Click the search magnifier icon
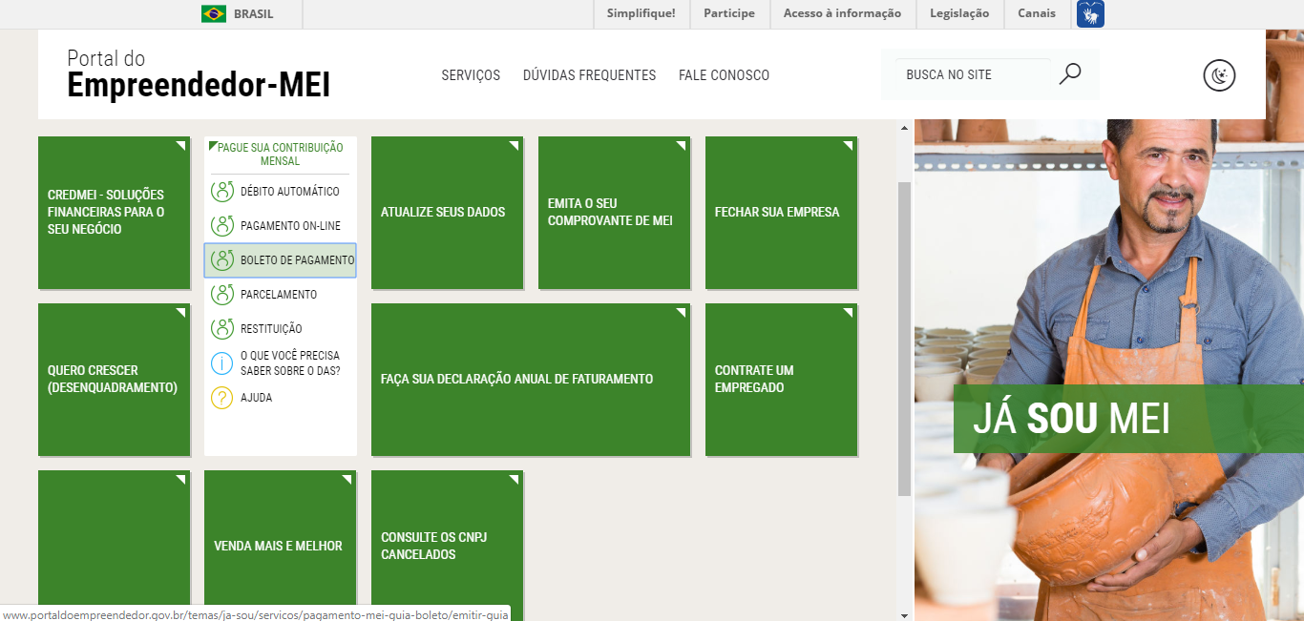The image size is (1304, 621). click(1070, 73)
